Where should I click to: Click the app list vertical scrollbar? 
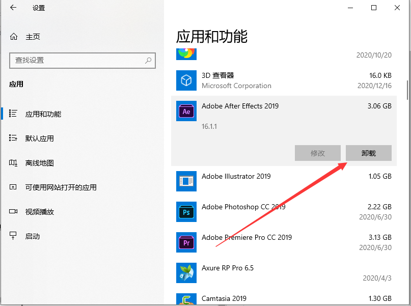pyautogui.click(x=407, y=90)
